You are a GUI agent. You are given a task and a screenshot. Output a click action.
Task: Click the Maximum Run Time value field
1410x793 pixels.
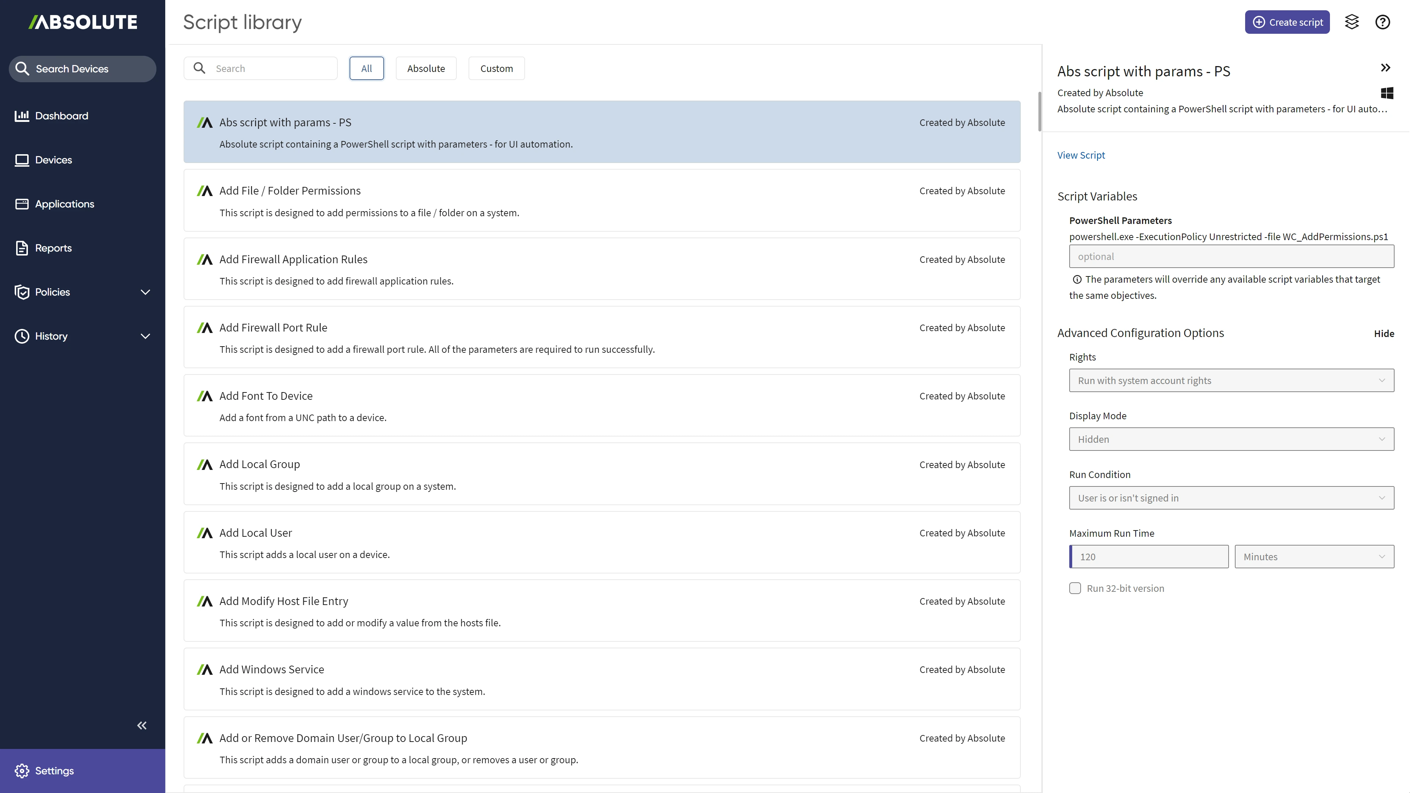pos(1149,557)
